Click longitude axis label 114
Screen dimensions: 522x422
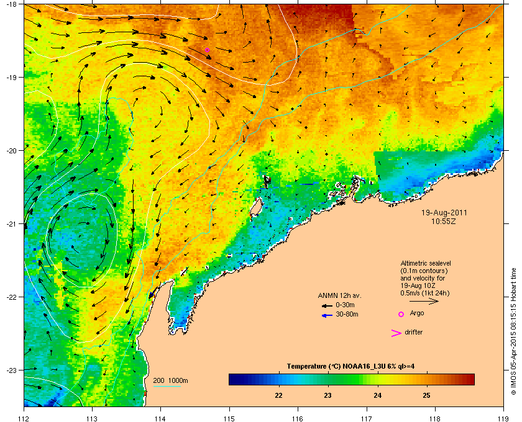tap(160, 419)
